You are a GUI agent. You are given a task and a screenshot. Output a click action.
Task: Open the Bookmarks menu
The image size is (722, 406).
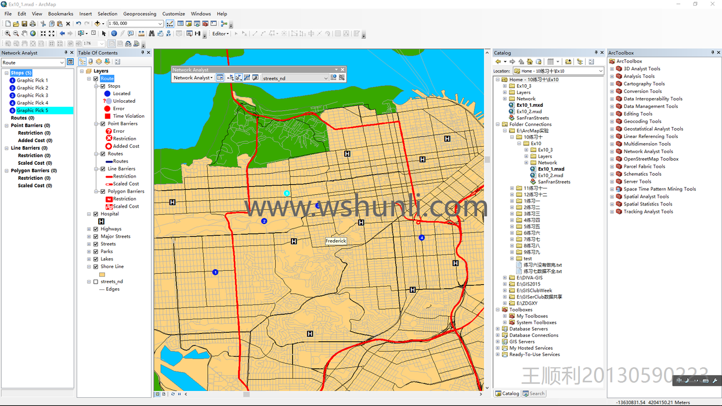coord(60,14)
